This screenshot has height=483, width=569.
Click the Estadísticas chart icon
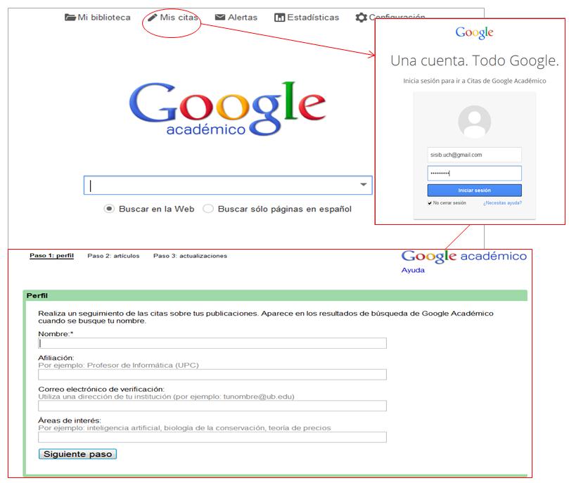(279, 18)
